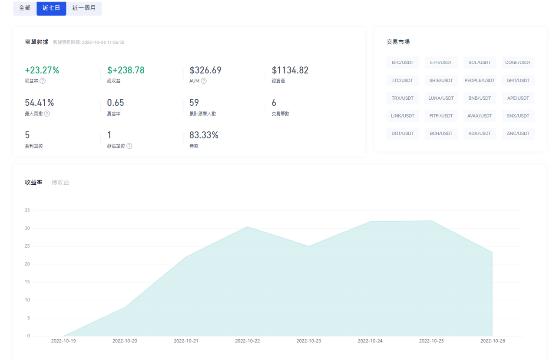This screenshot has width=556, height=360.
Task: Click 2022-10-25 data point on chart
Action: point(431,221)
